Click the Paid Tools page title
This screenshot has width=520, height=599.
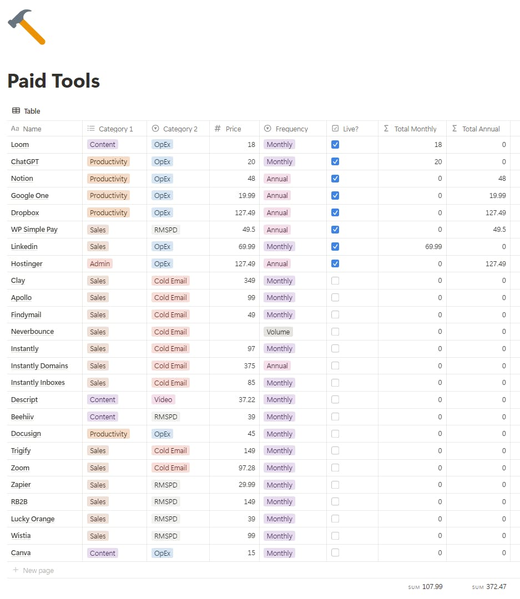pos(53,80)
